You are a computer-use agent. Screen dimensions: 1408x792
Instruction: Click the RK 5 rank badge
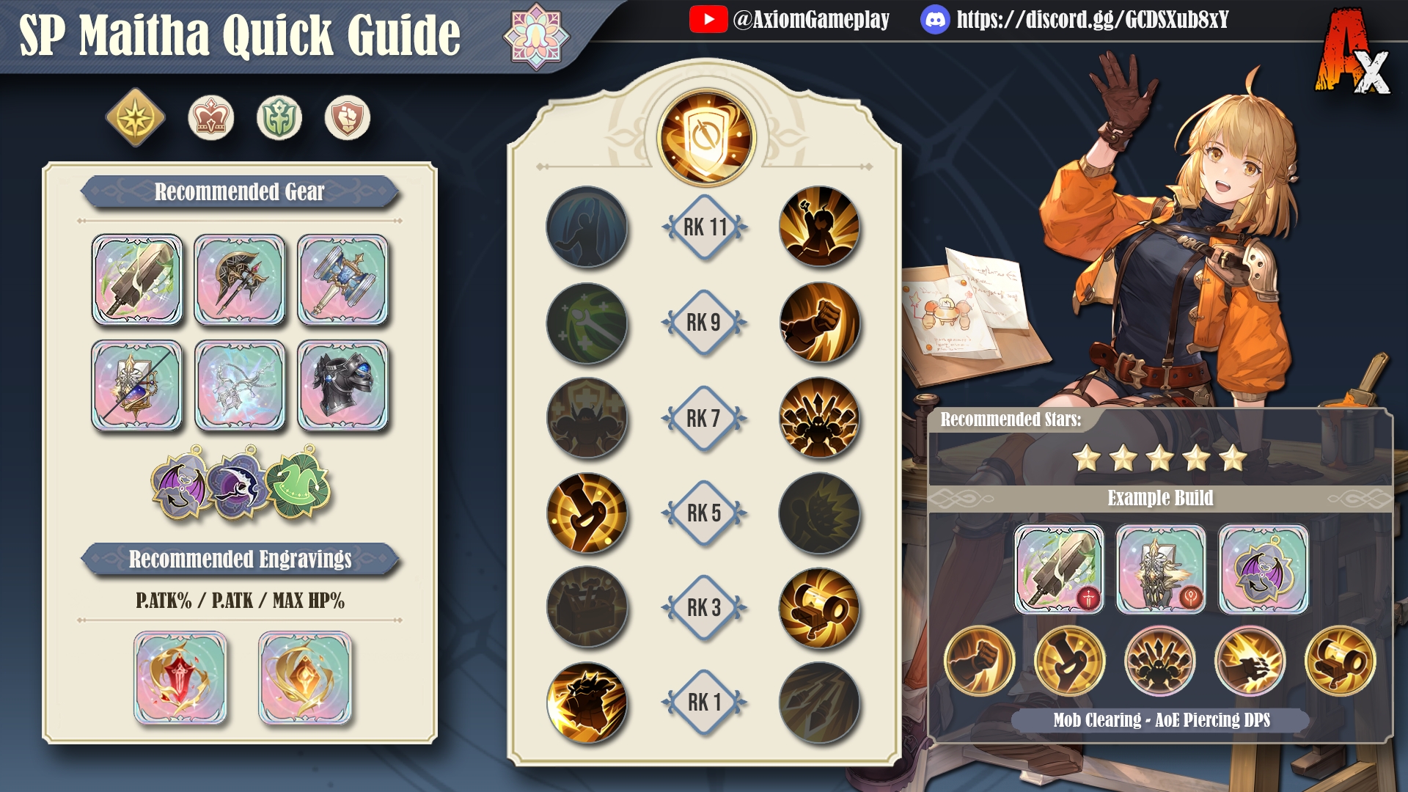pyautogui.click(x=705, y=513)
